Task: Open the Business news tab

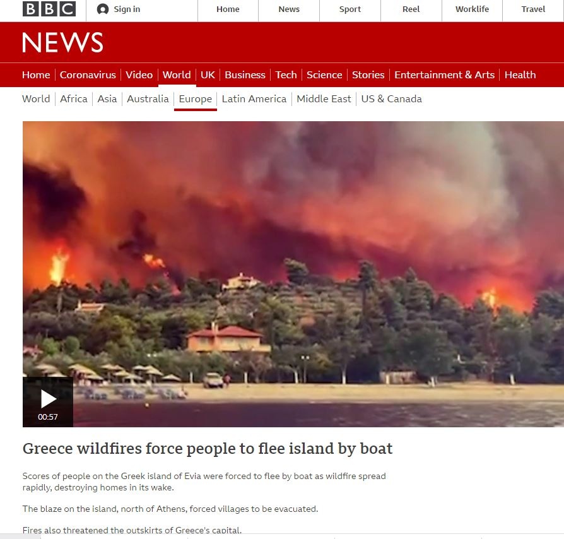Action: pos(245,75)
